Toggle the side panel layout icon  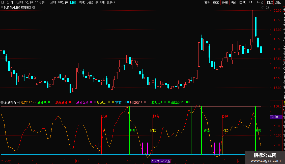point(268,8)
